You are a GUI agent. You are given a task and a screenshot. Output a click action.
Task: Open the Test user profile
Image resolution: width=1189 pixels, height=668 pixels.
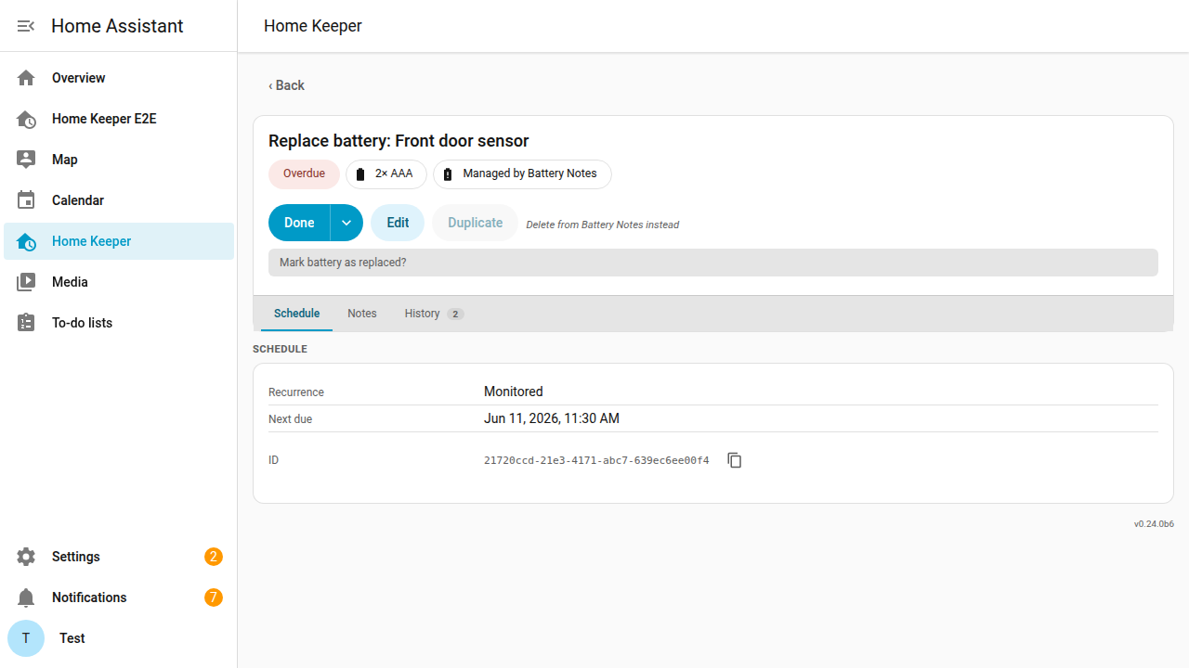click(119, 638)
